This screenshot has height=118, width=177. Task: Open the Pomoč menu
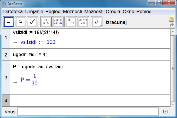[x=144, y=12]
